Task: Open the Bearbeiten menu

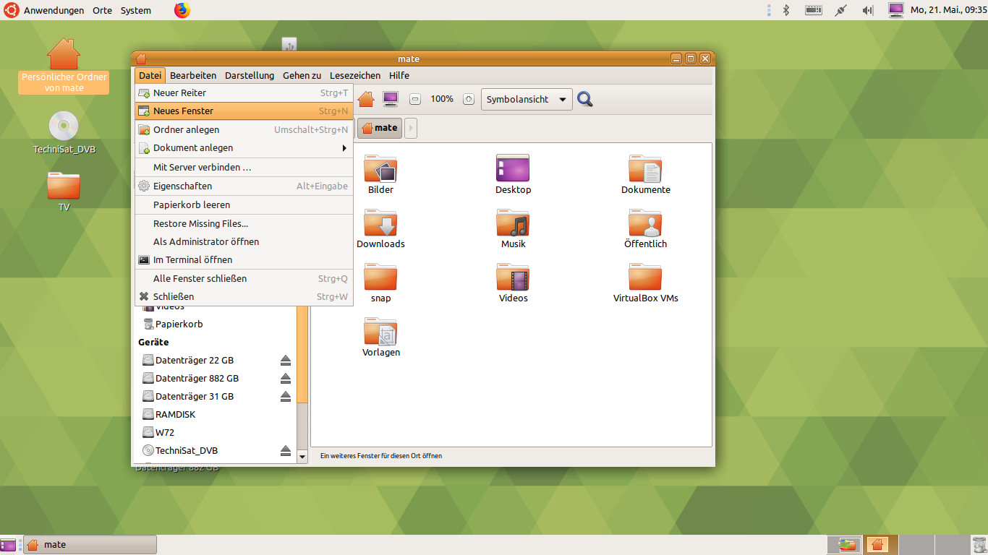Action: click(x=193, y=75)
